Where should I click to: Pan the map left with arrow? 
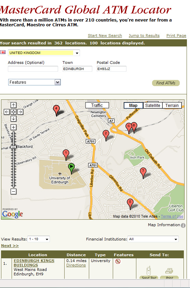[6, 112]
